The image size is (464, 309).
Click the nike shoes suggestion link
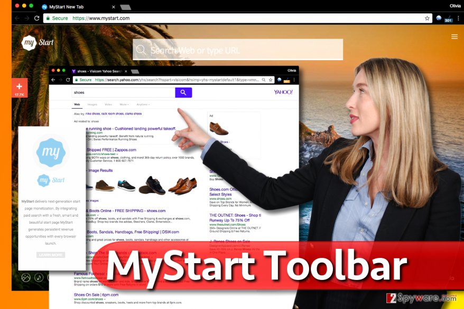tap(92, 113)
